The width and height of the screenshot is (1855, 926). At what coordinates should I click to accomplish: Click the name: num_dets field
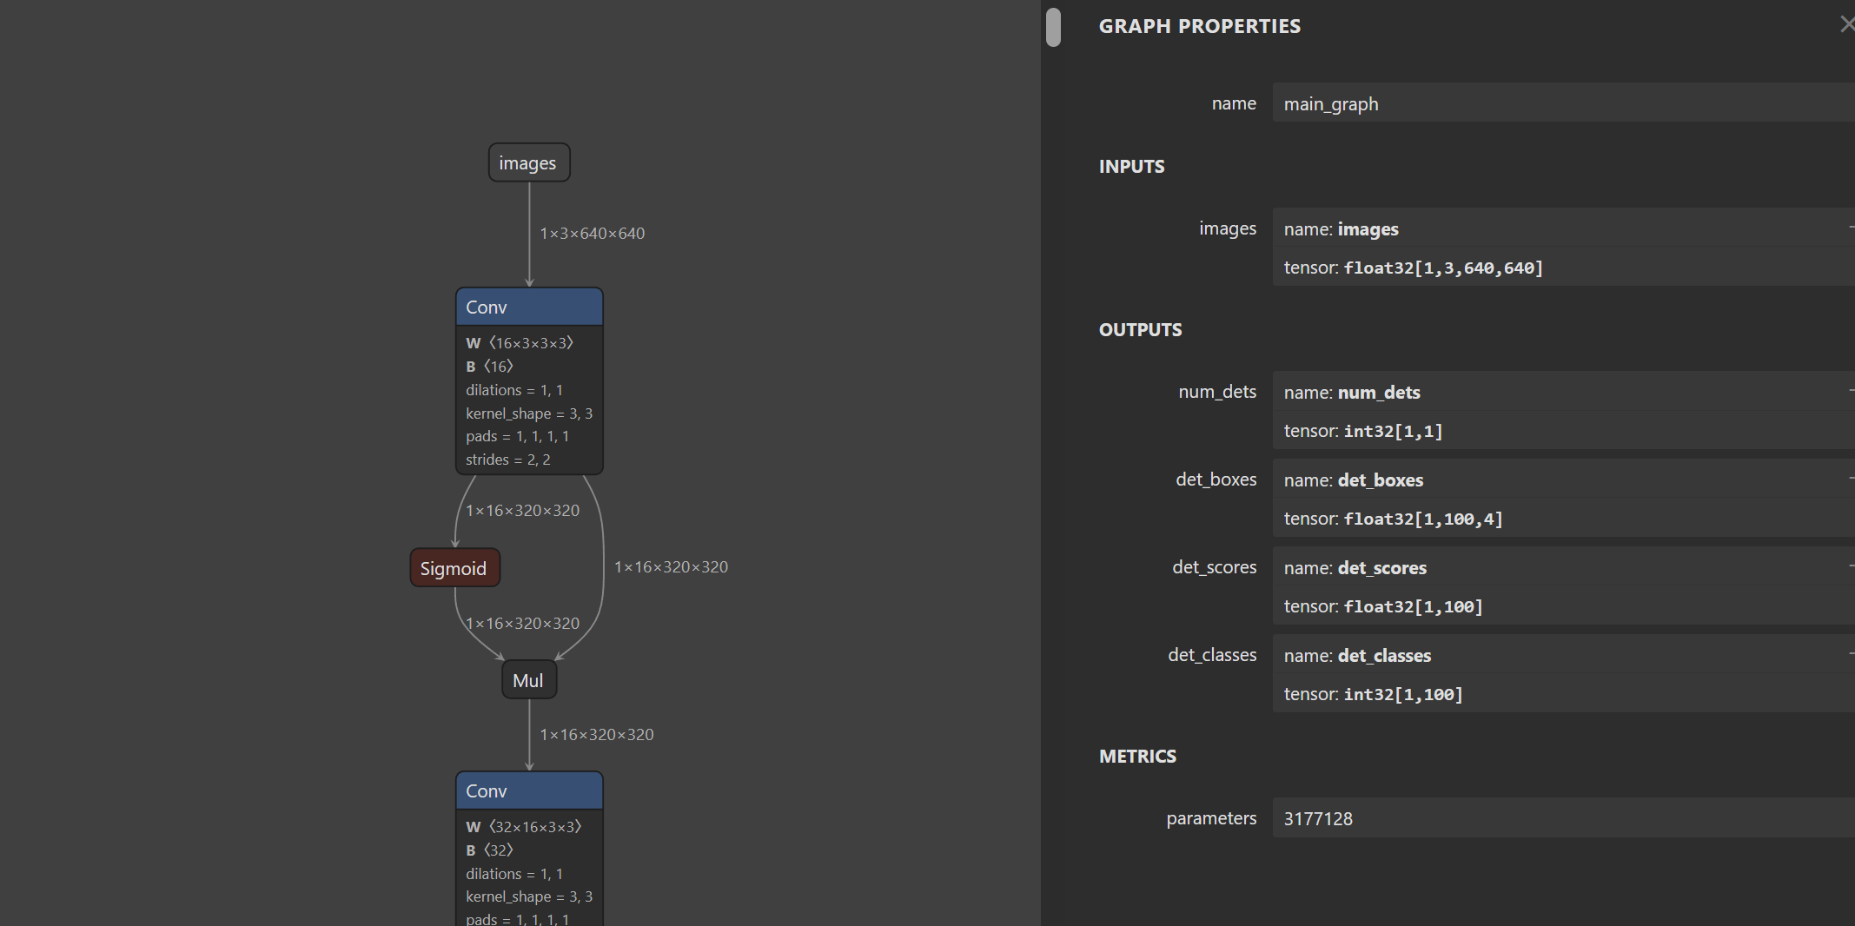click(x=1564, y=392)
